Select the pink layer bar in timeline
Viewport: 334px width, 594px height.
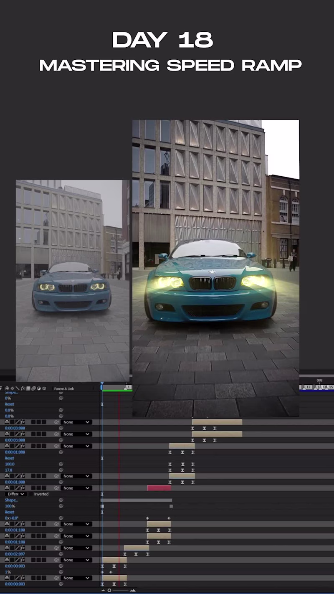click(159, 488)
